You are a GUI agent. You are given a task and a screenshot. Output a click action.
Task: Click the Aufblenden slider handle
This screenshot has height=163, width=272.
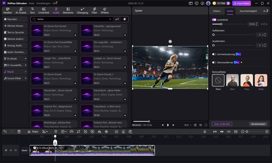coord(214,35)
